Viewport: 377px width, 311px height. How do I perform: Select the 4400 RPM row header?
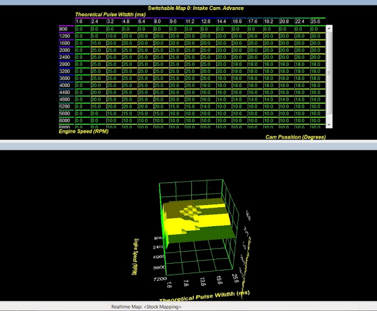[67, 92]
